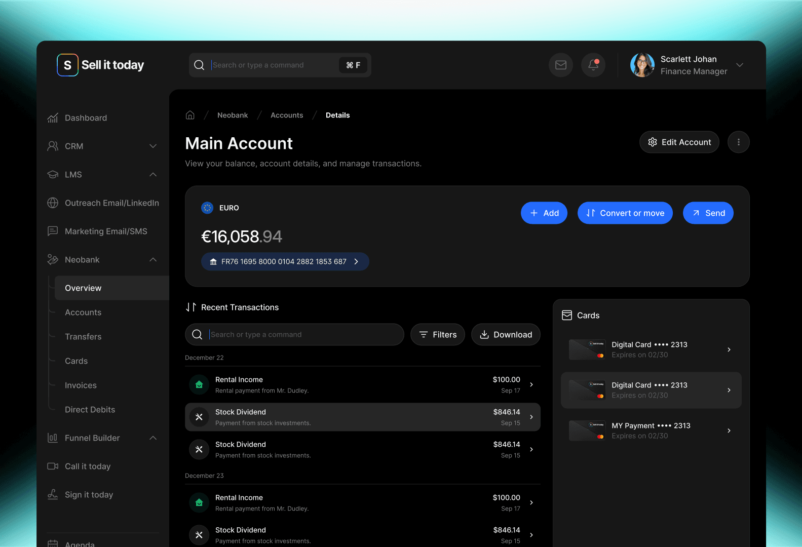802x547 pixels.
Task: Focus the top command search field
Action: [280, 65]
